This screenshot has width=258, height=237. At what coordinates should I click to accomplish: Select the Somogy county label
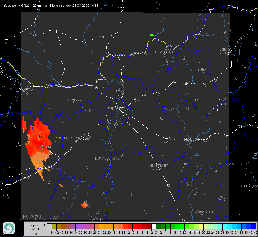[53, 194]
